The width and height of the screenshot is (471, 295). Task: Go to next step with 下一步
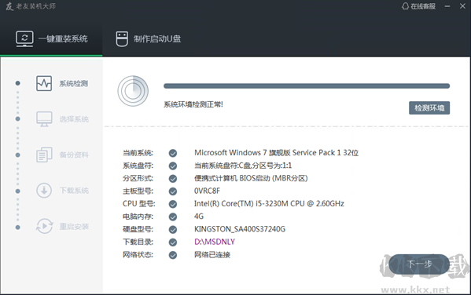419,264
